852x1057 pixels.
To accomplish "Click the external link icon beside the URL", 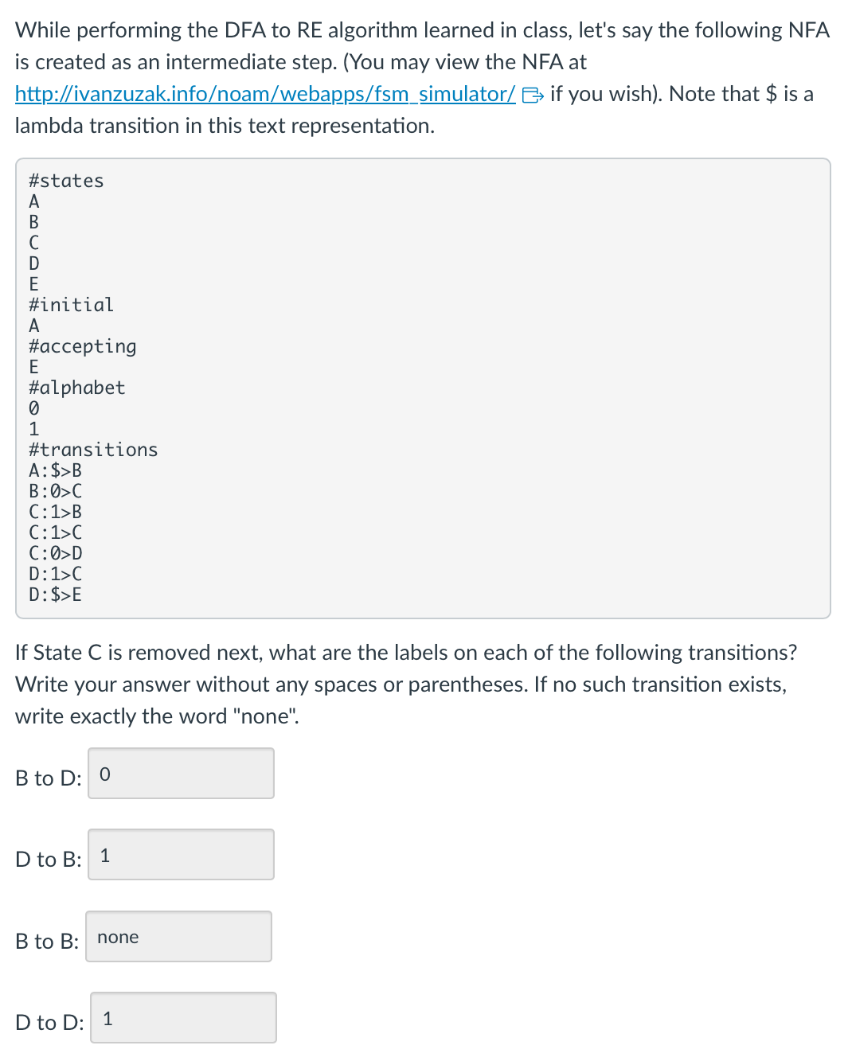I will coord(531,93).
